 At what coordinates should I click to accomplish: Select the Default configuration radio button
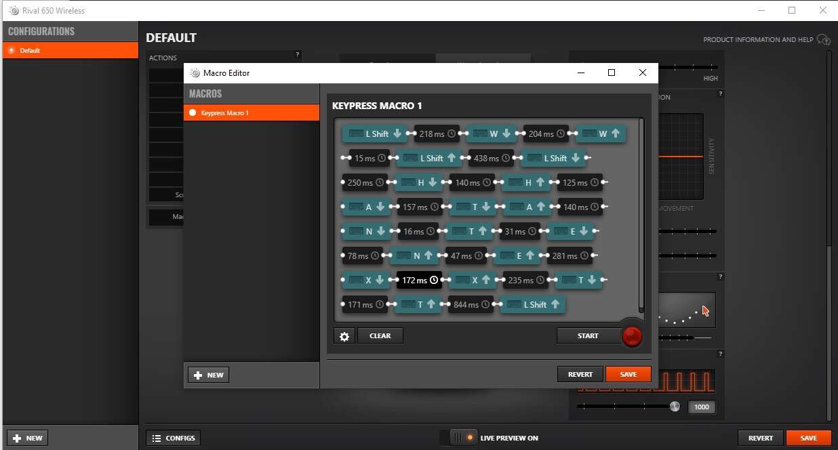point(12,51)
